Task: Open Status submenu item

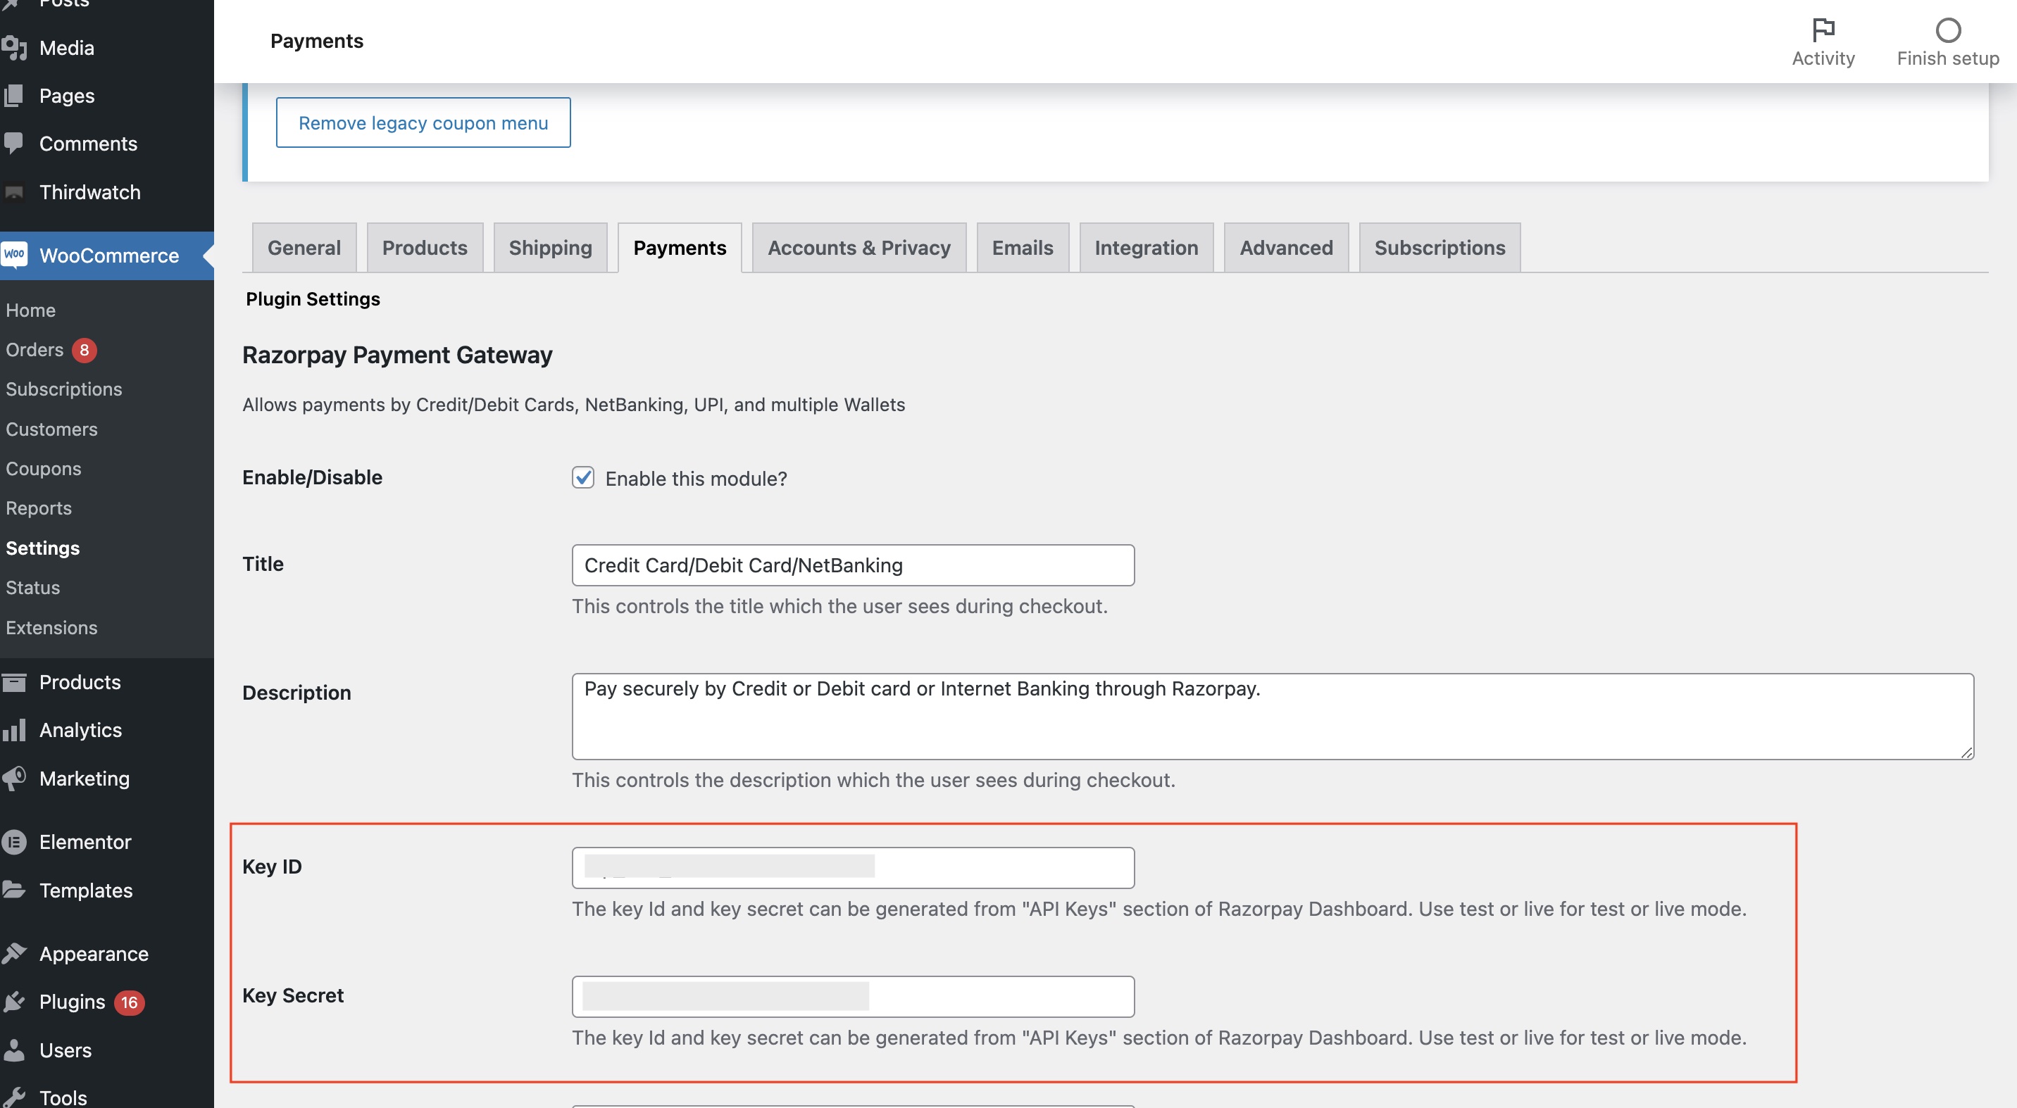Action: click(x=32, y=588)
